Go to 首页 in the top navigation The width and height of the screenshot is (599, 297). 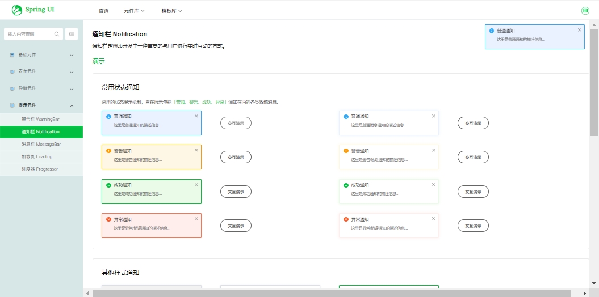coord(103,11)
